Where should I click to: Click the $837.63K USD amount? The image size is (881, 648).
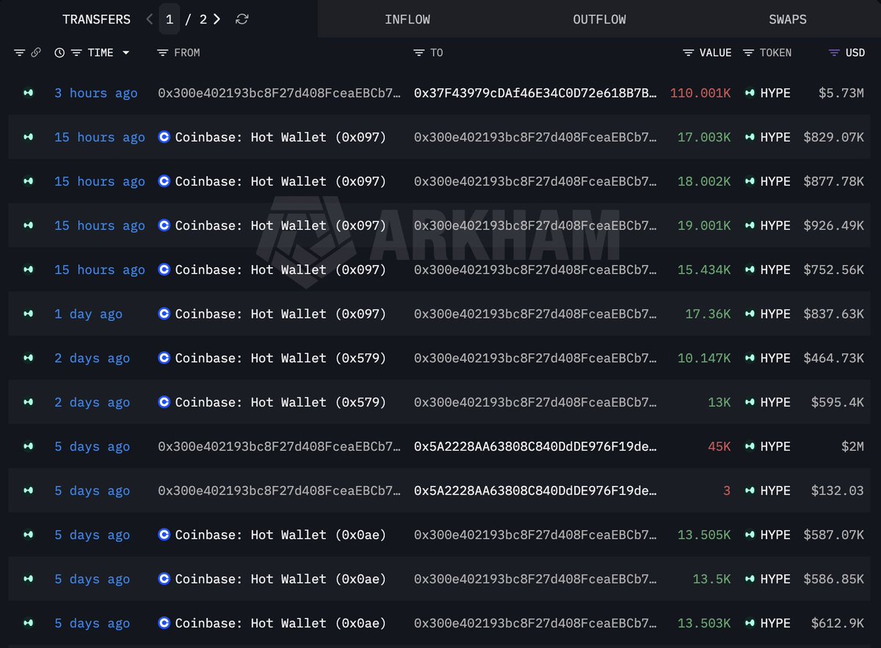(x=834, y=314)
